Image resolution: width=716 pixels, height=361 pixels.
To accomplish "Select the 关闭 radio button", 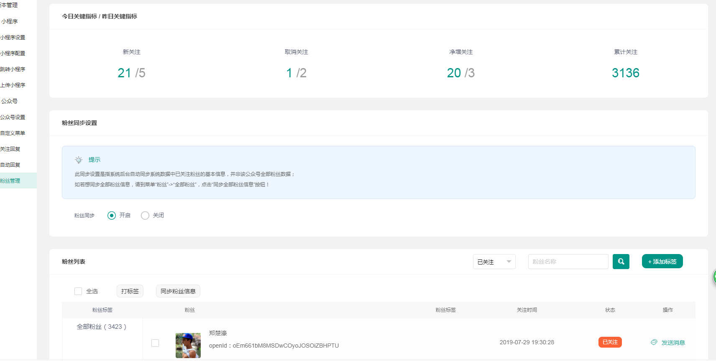I will point(145,216).
